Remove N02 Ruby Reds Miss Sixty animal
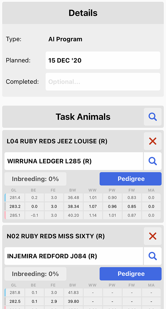The height and width of the screenshot is (309, 166). pyautogui.click(x=153, y=236)
